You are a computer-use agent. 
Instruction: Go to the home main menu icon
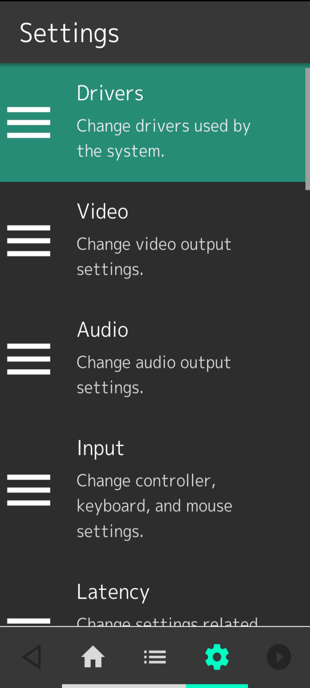click(93, 657)
